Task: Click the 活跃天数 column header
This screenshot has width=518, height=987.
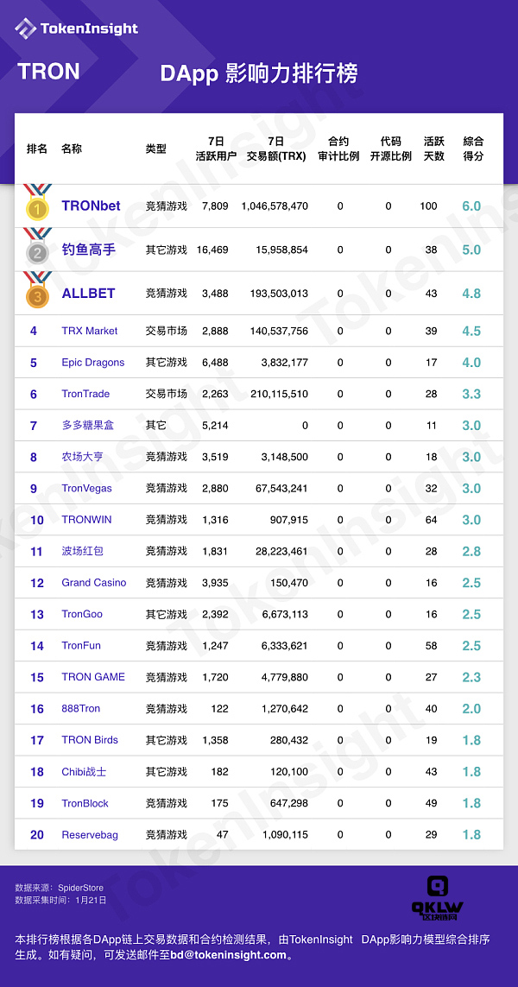Action: (434, 149)
